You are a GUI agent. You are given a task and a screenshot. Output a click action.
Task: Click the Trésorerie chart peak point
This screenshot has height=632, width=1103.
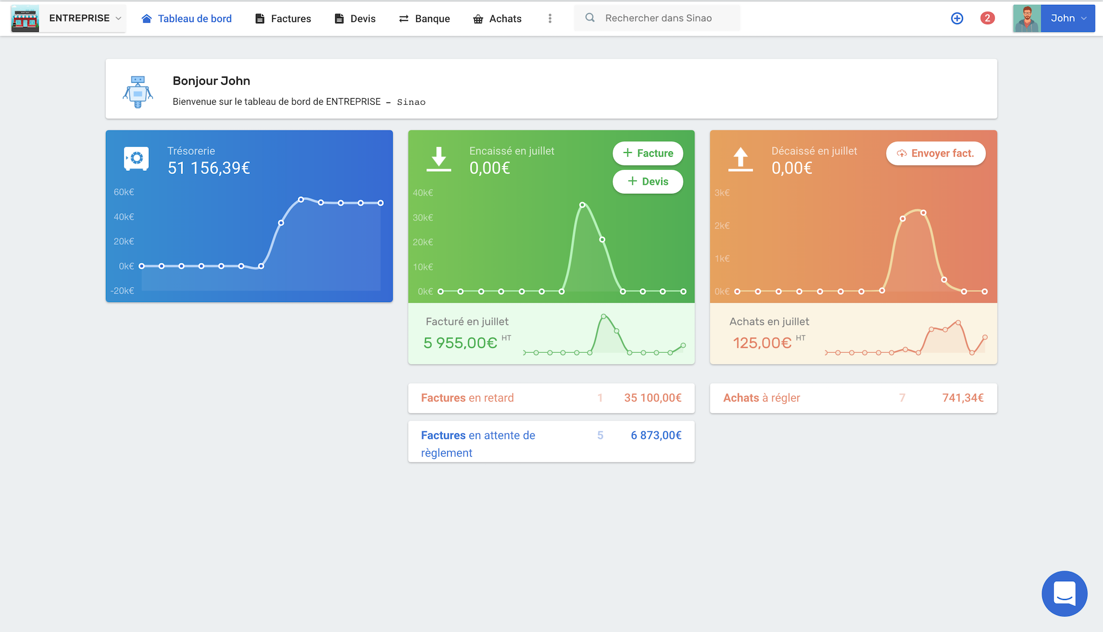coord(301,199)
